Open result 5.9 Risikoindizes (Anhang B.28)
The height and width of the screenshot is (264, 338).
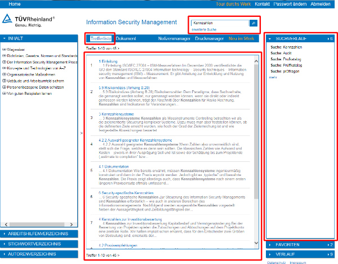[124, 87]
